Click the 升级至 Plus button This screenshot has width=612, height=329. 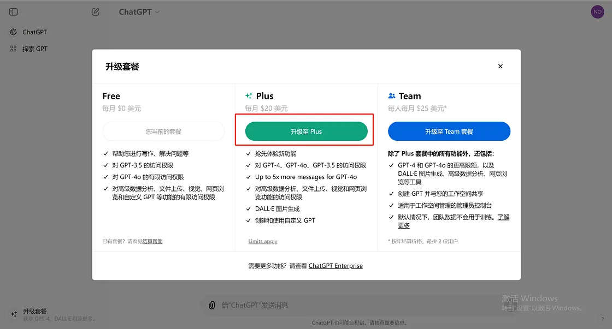coord(305,131)
